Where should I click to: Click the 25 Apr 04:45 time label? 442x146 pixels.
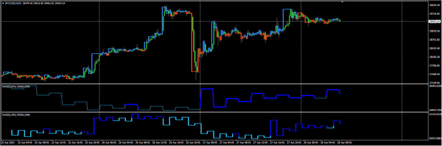(x=25, y=143)
